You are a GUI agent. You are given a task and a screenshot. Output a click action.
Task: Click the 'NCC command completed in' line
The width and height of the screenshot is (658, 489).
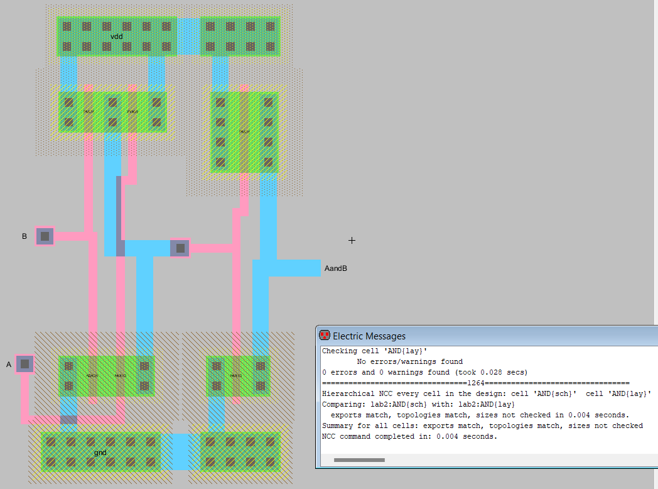(409, 436)
